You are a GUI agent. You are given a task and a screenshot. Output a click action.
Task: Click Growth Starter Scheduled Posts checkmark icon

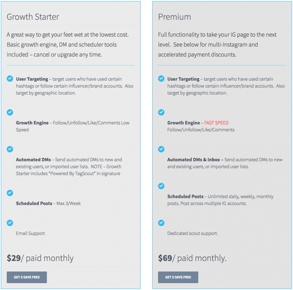point(10,193)
